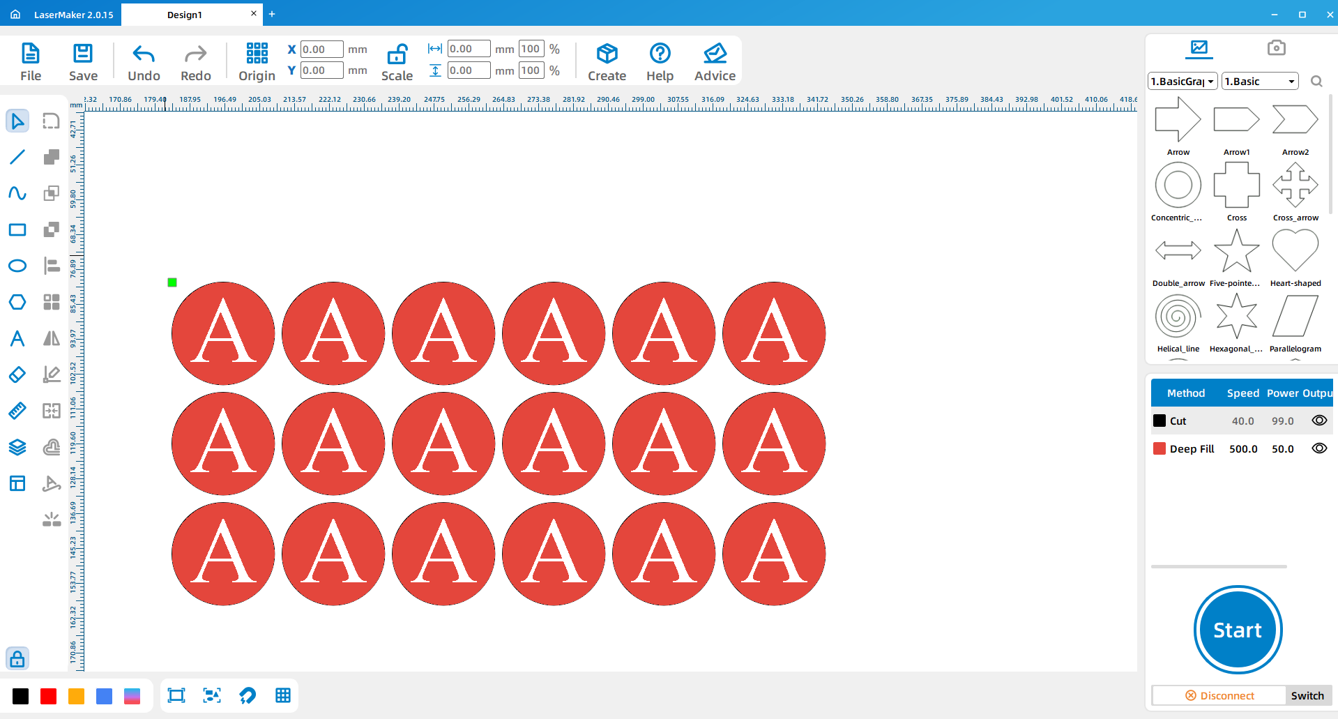Click the union shapes tool

tap(52, 157)
